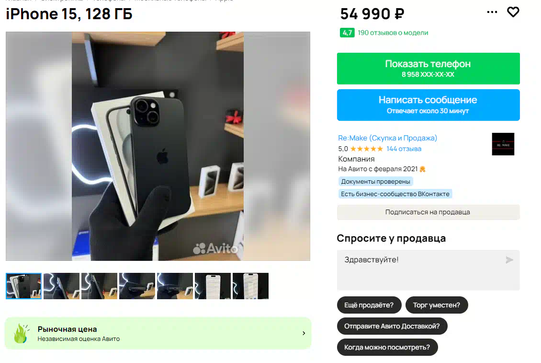Open 190 отзывов о модели link

point(393,33)
